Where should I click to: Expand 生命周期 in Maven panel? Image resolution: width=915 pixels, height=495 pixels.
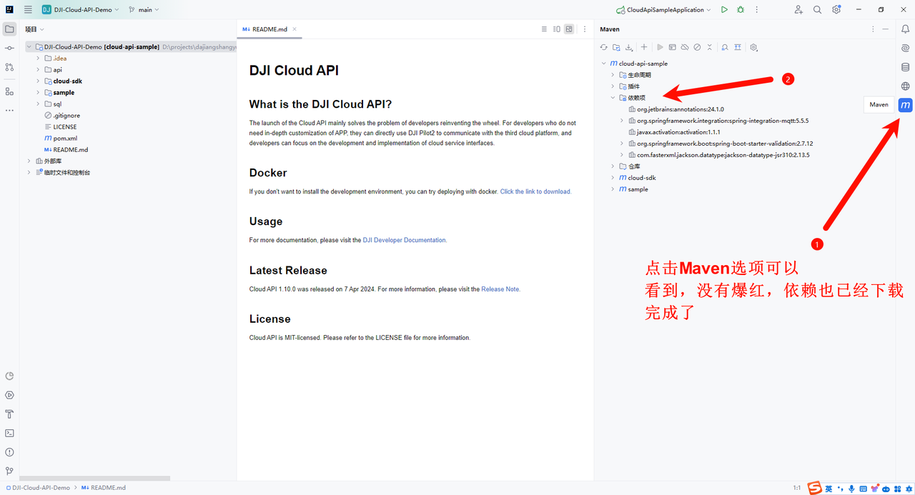pos(613,75)
